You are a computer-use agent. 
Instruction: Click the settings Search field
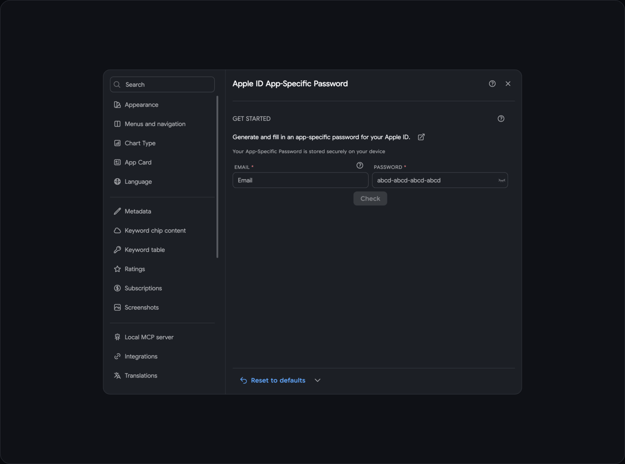click(x=162, y=84)
